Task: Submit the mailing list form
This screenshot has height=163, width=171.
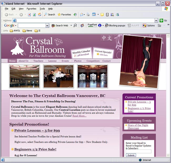Action: (131, 155)
